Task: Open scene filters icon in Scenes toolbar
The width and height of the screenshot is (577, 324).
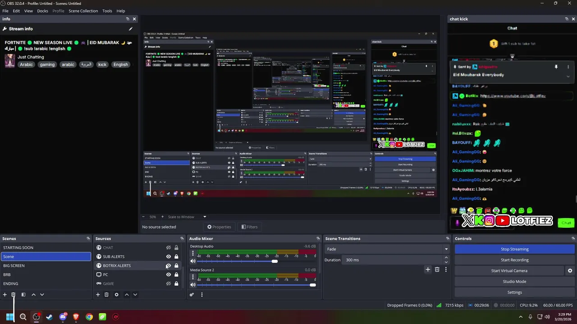Action: click(23, 295)
